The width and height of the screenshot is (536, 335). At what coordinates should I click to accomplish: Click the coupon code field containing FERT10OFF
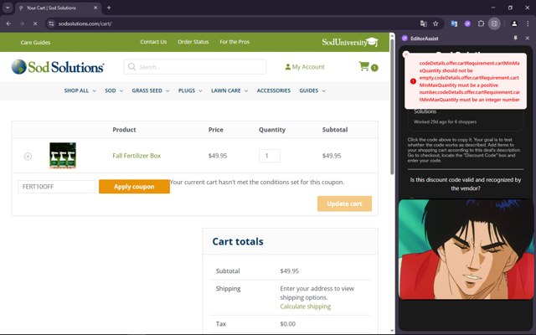(56, 187)
